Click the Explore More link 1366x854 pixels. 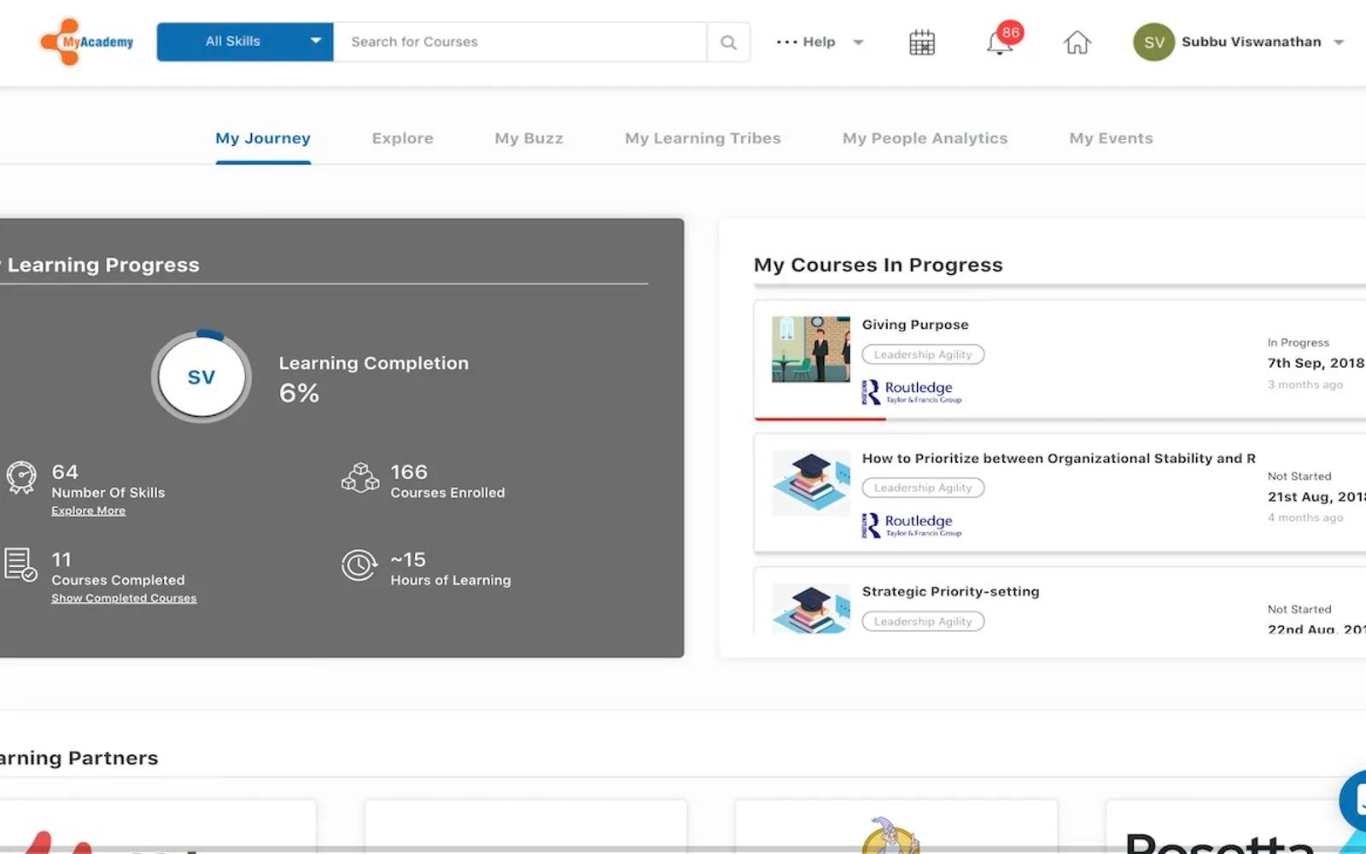(88, 511)
